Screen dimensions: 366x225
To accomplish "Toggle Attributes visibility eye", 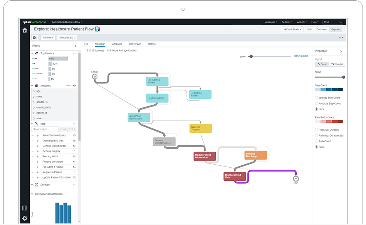I will pyautogui.click(x=74, y=86).
